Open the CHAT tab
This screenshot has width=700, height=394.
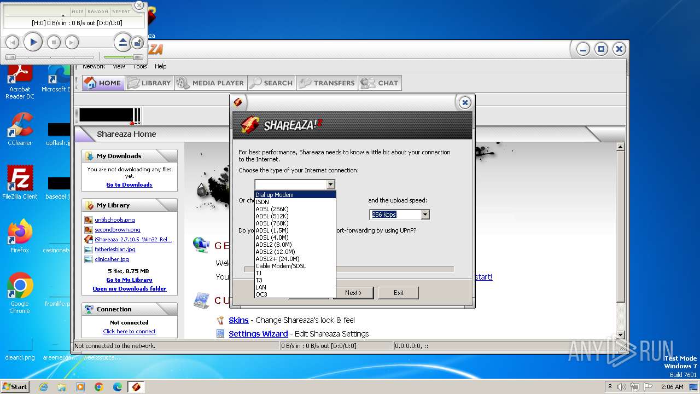[381, 83]
